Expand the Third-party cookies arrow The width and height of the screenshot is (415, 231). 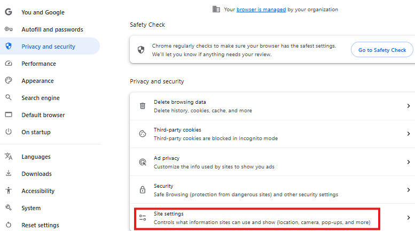[408, 134]
